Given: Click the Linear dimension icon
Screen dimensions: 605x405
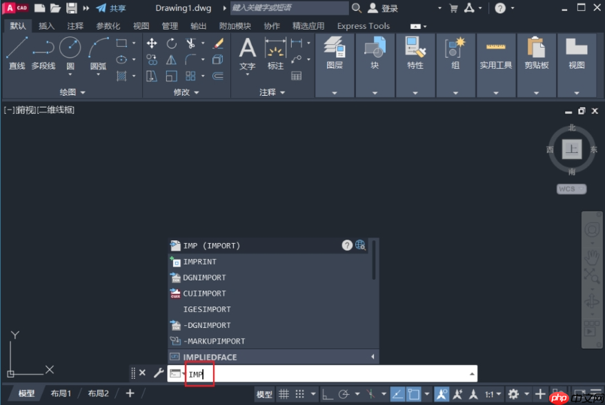Looking at the screenshot, I should [x=297, y=43].
